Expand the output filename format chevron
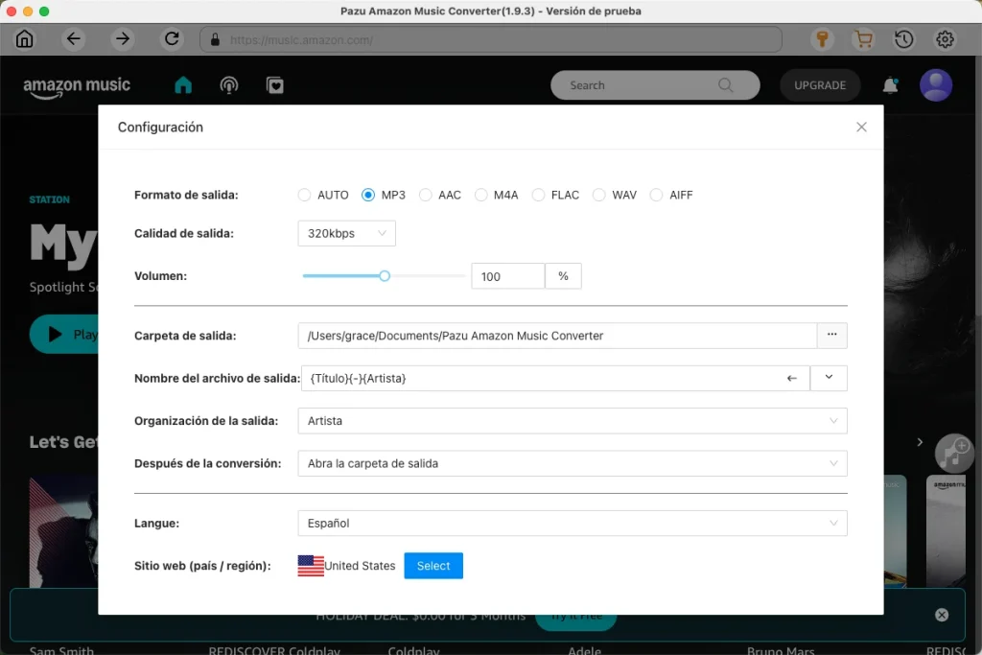Image resolution: width=982 pixels, height=655 pixels. click(x=829, y=378)
